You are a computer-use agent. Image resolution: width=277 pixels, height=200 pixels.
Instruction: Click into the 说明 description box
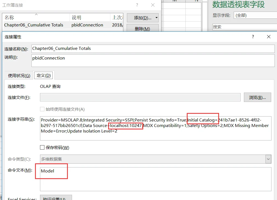point(153,61)
